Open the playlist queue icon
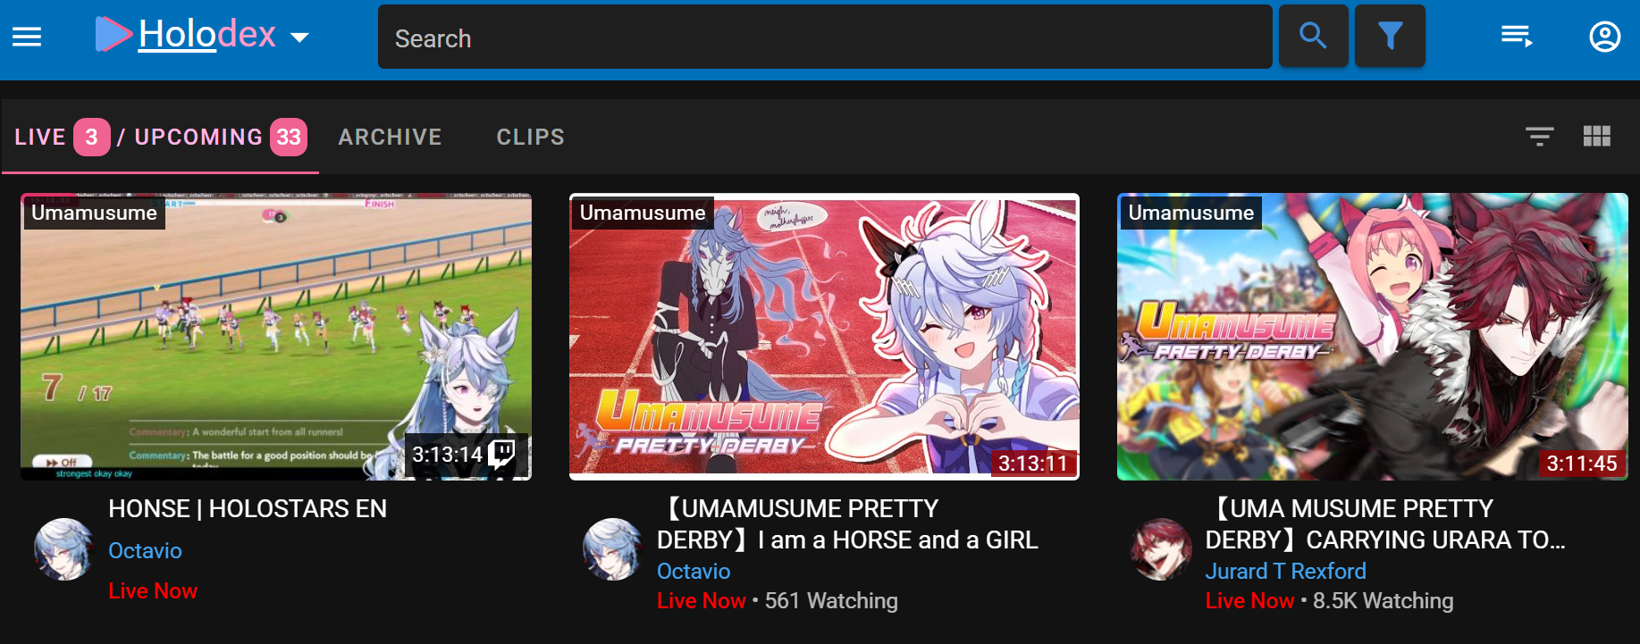The image size is (1640, 644). (1517, 37)
